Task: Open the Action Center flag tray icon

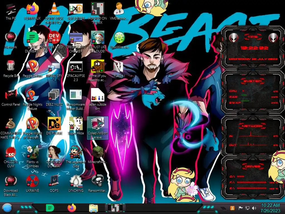Action: 240,208
